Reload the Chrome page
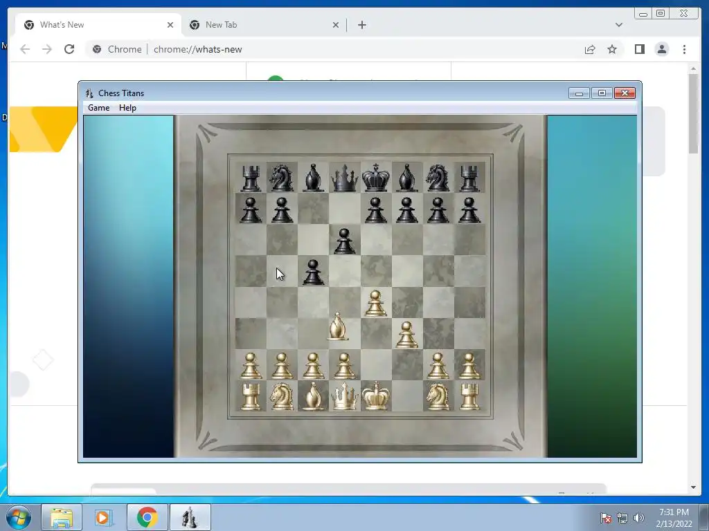The image size is (709, 531). pos(69,49)
